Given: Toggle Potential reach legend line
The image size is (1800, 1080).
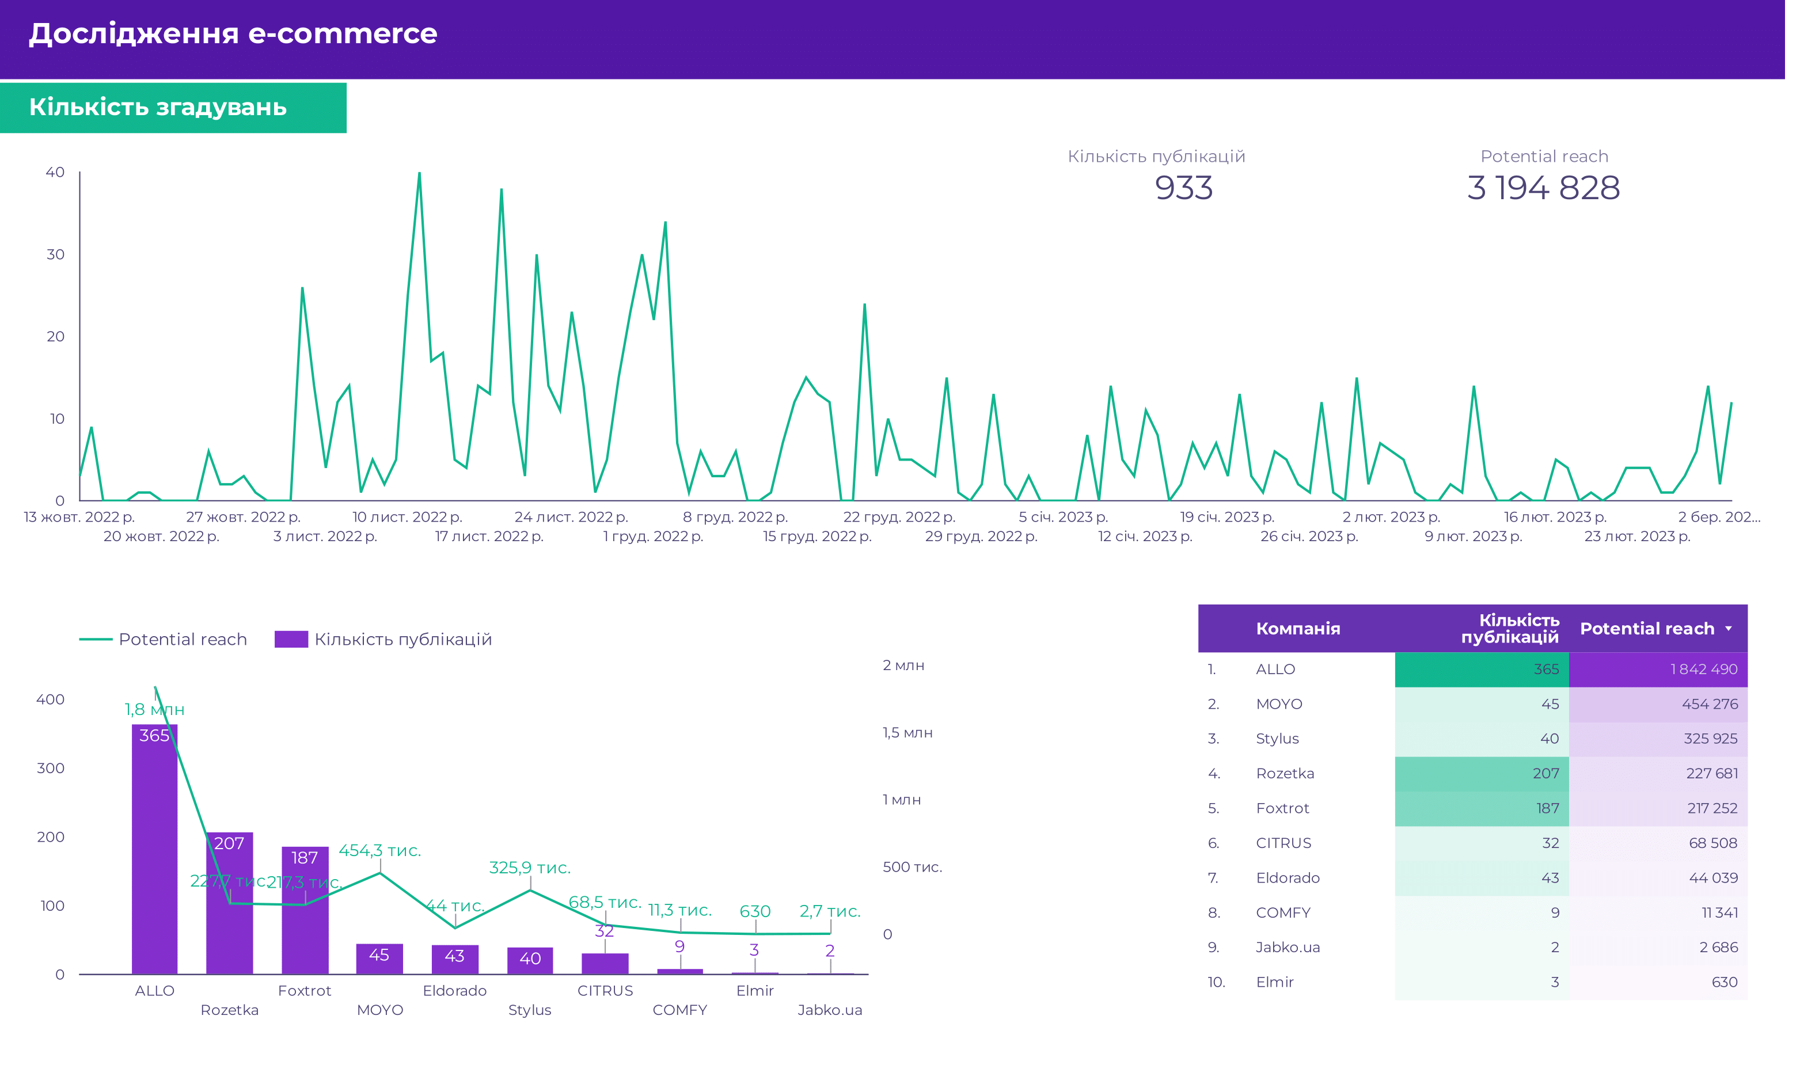Looking at the screenshot, I should tap(96, 639).
